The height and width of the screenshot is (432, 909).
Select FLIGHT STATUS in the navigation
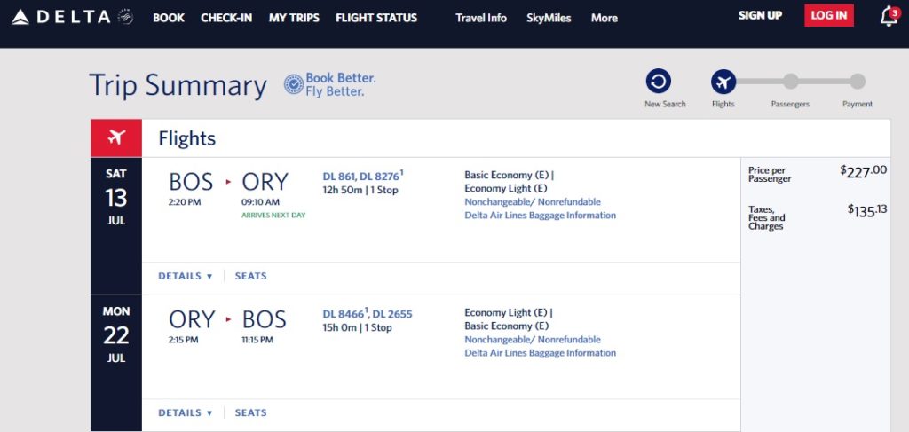376,18
